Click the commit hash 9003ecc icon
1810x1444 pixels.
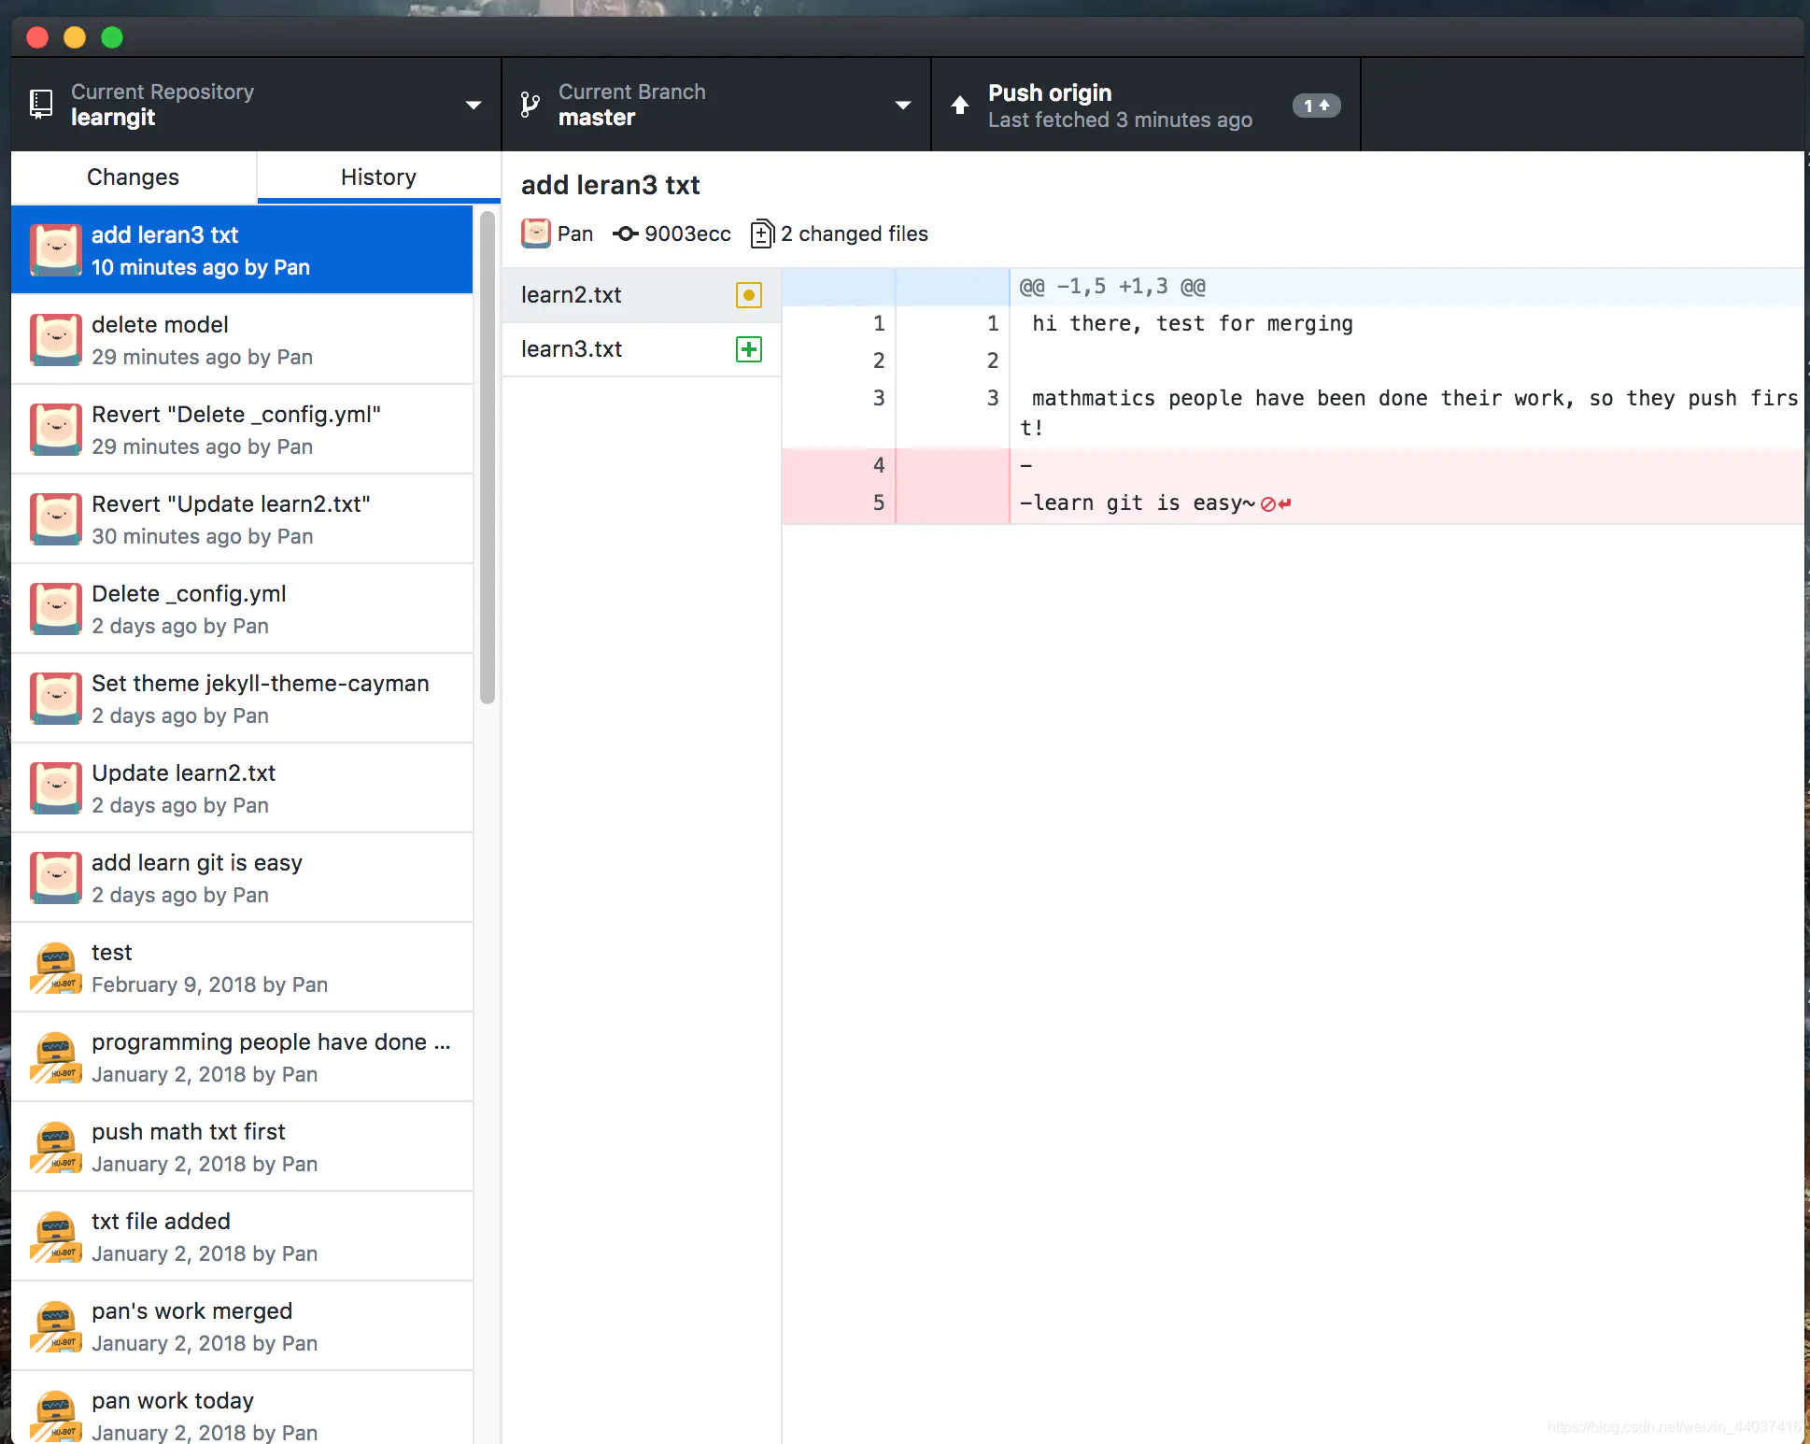pyautogui.click(x=625, y=234)
